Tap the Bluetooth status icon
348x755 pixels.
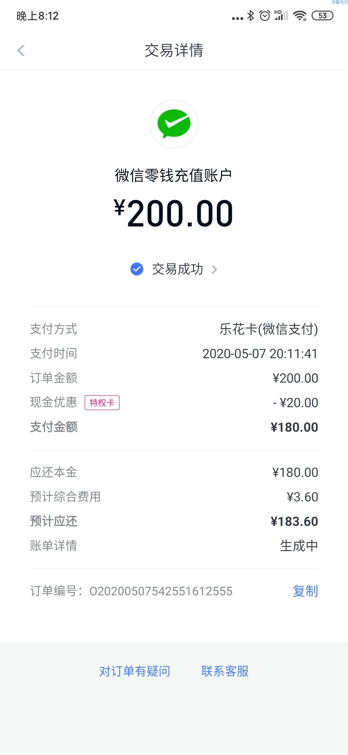[251, 15]
